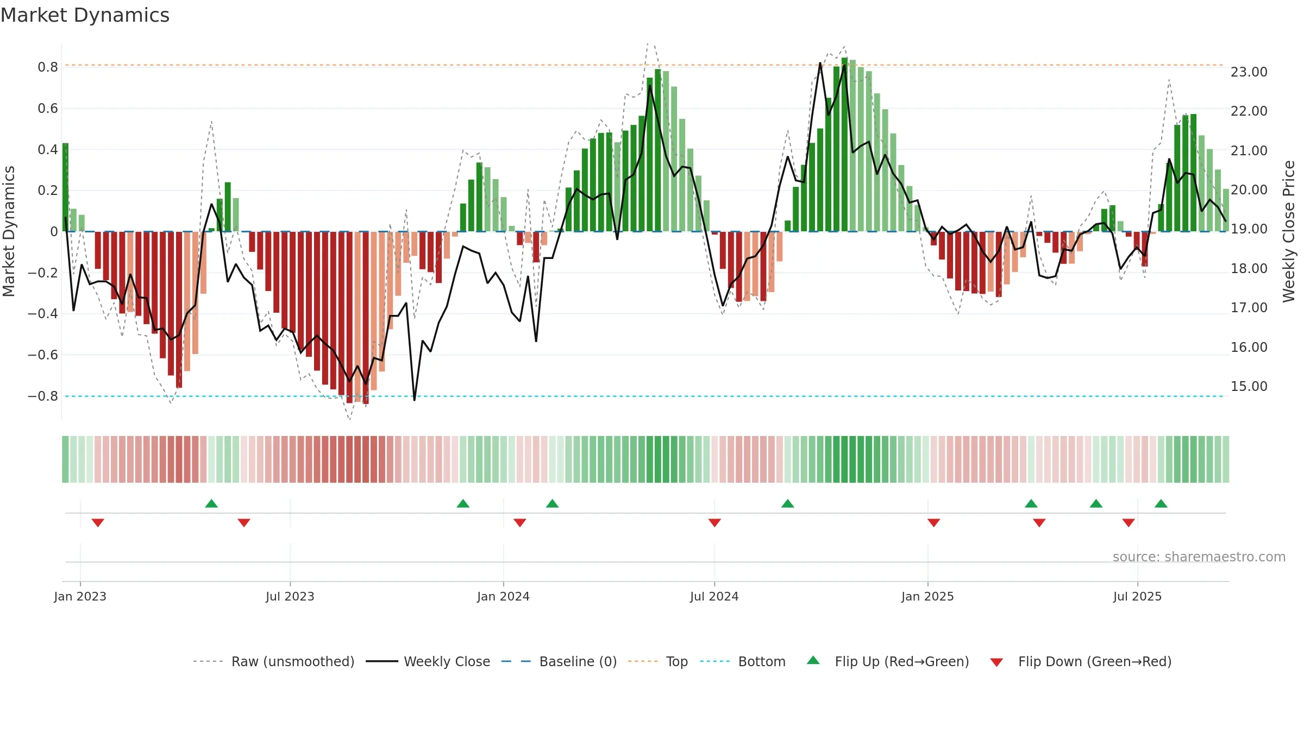
Task: Click the 'Jul 2025' x-axis label
Action: [1138, 596]
